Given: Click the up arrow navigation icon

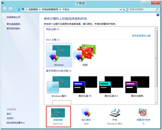Looking at the screenshot, I should (19, 10).
